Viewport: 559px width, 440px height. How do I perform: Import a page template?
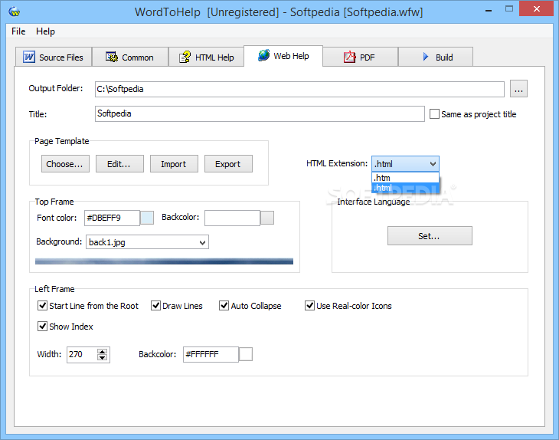pos(174,164)
